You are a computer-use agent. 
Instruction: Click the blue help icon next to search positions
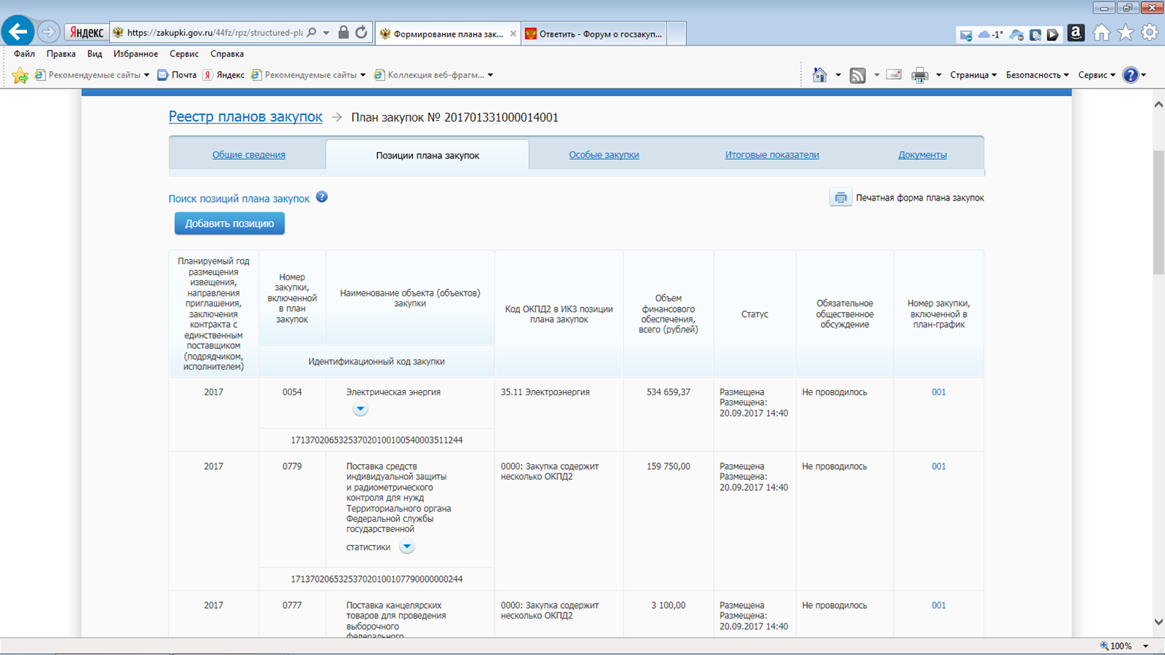tap(321, 197)
